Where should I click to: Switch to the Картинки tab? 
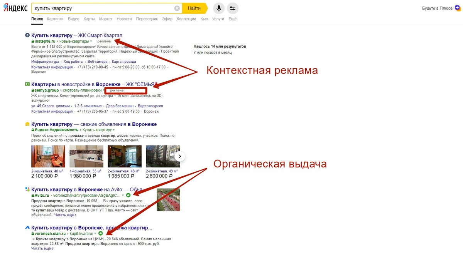tap(55, 19)
